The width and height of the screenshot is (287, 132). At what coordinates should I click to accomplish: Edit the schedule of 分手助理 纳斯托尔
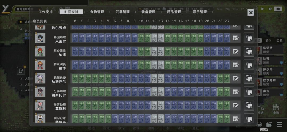point(236,92)
